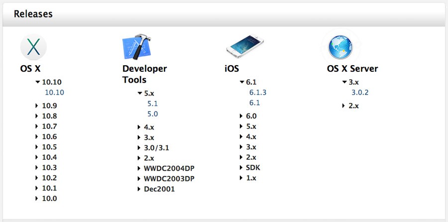The image size is (448, 222).
Task: Expand the OS X 10.3 group
Action: tap(36, 167)
